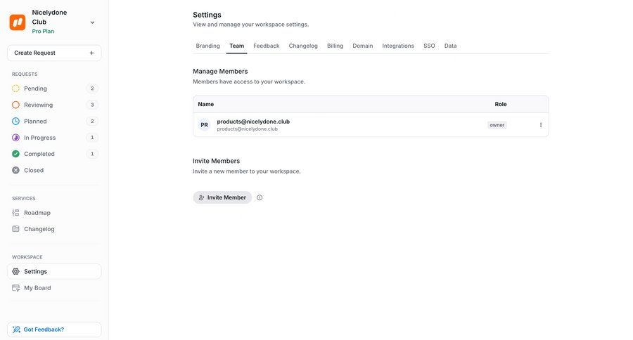Switch to the Billing tab
Image resolution: width=633 pixels, height=340 pixels.
(335, 46)
